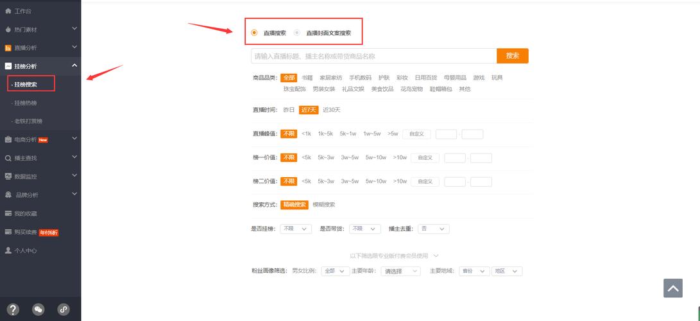Click the trend-line icon beside 挂榜分析
The height and width of the screenshot is (321, 700).
(8, 66)
